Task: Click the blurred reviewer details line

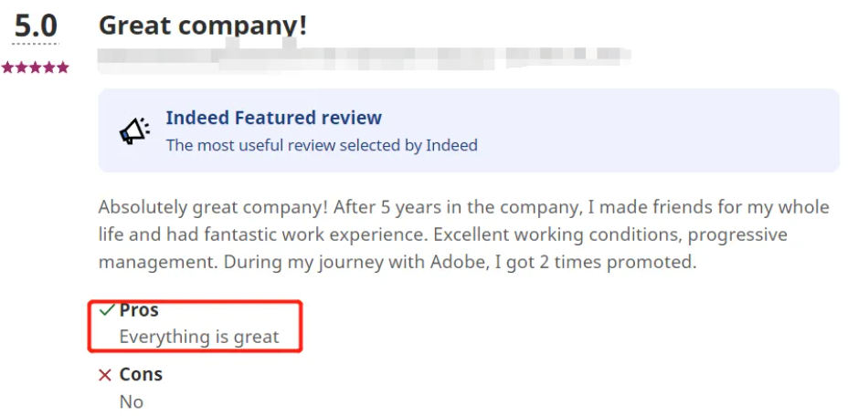Action: (x=364, y=59)
